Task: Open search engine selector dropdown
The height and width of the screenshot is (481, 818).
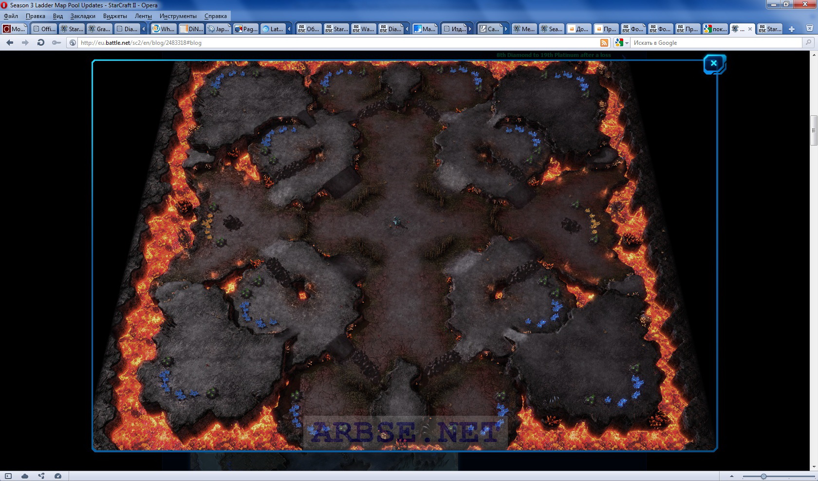Action: (622, 43)
